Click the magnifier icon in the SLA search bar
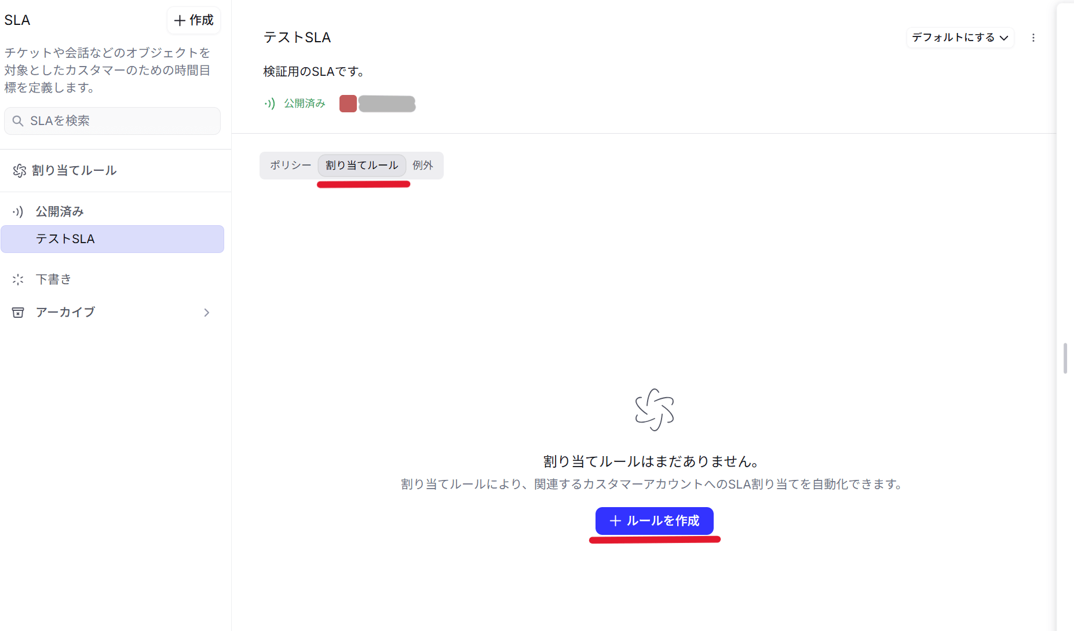Viewport: 1074px width, 631px height. click(18, 121)
